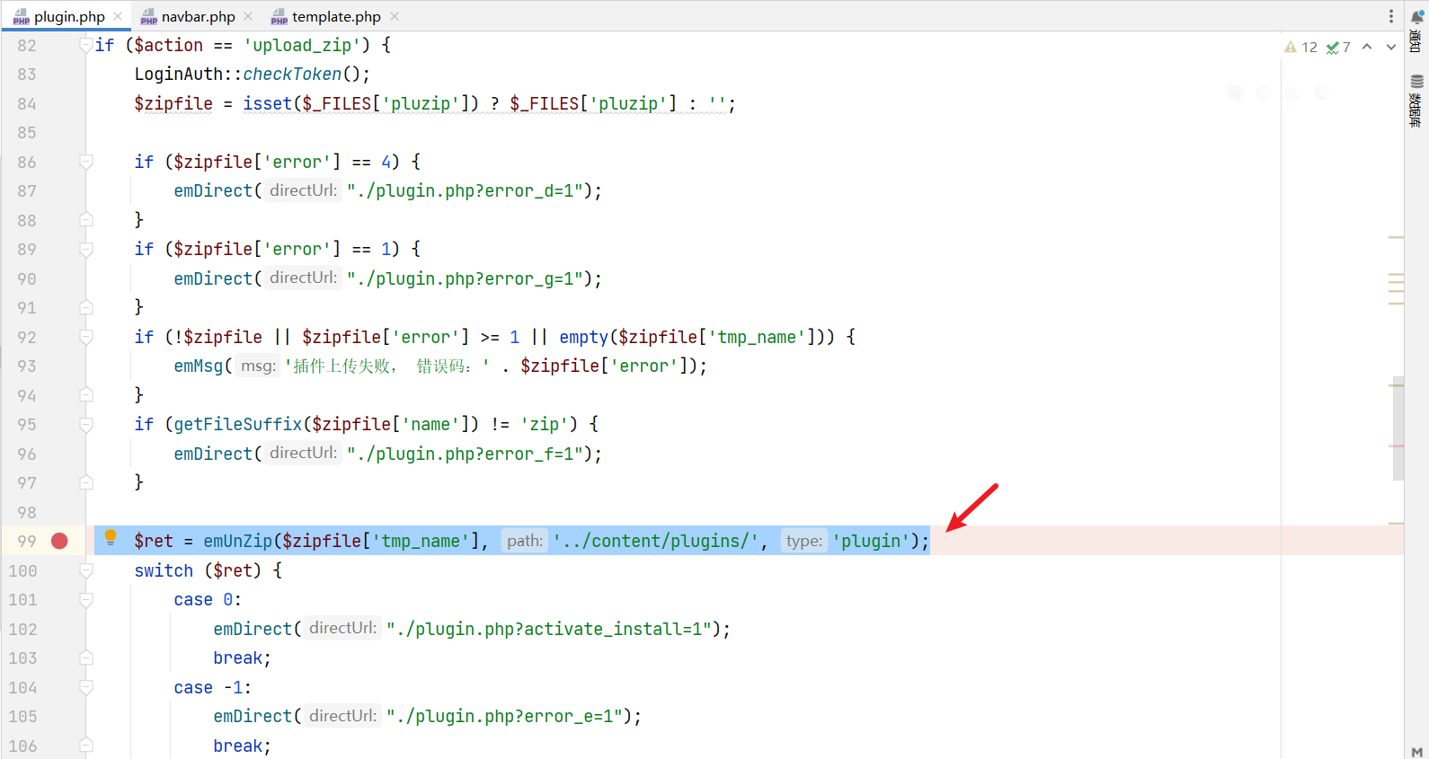Click line number 99 in the gutter
The height and width of the screenshot is (759, 1429).
27,541
